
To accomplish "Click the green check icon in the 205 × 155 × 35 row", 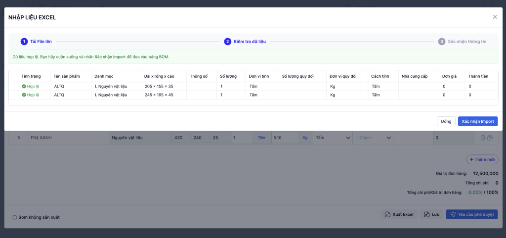I will (24, 86).
